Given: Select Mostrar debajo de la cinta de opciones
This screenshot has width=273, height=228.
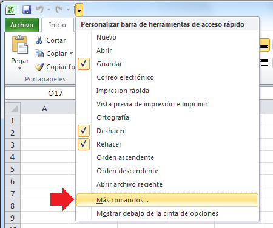Looking at the screenshot, I should click(x=167, y=213).
